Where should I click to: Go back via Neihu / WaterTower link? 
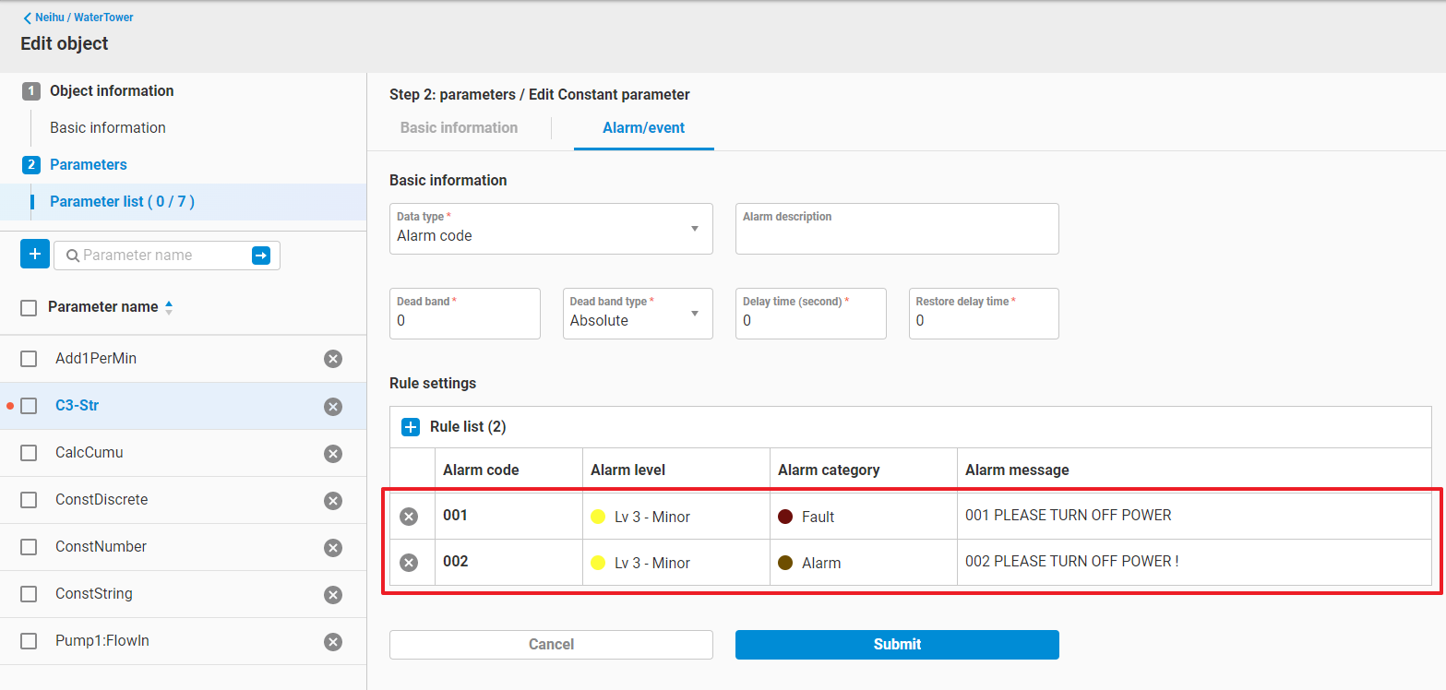coord(78,18)
